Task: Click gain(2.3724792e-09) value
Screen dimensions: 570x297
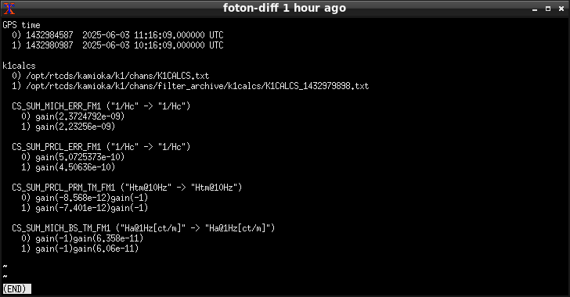Action: tap(80, 116)
